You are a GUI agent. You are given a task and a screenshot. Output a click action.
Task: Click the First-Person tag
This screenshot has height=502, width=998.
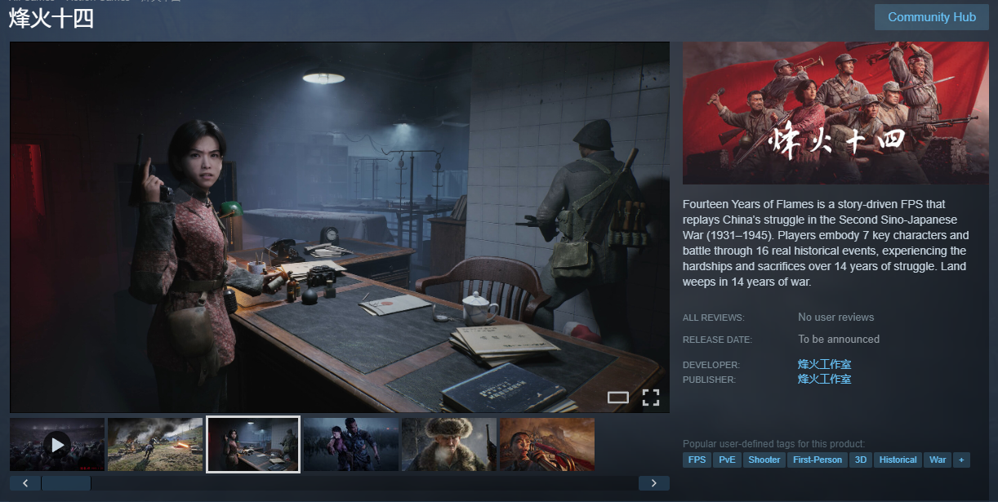click(818, 460)
